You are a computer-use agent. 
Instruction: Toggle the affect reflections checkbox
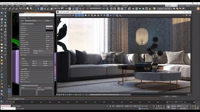click(52, 74)
